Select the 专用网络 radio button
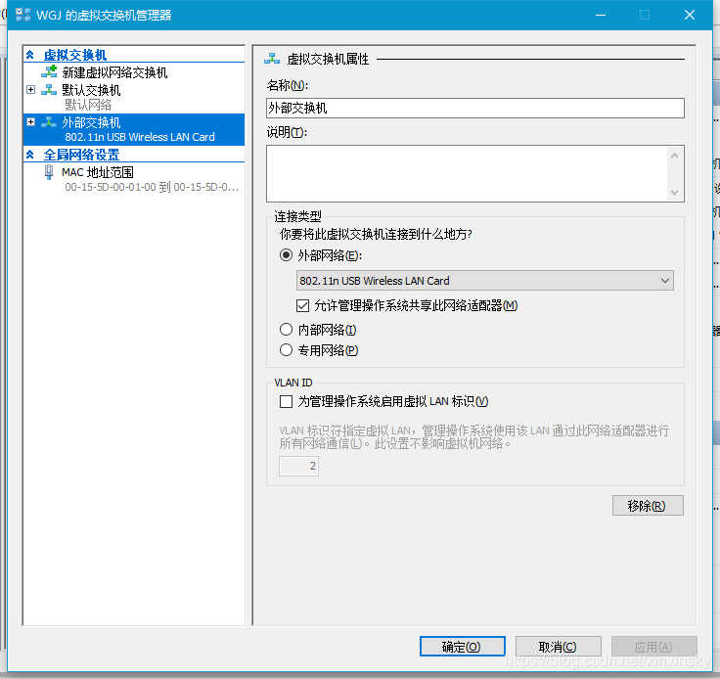 tap(287, 350)
